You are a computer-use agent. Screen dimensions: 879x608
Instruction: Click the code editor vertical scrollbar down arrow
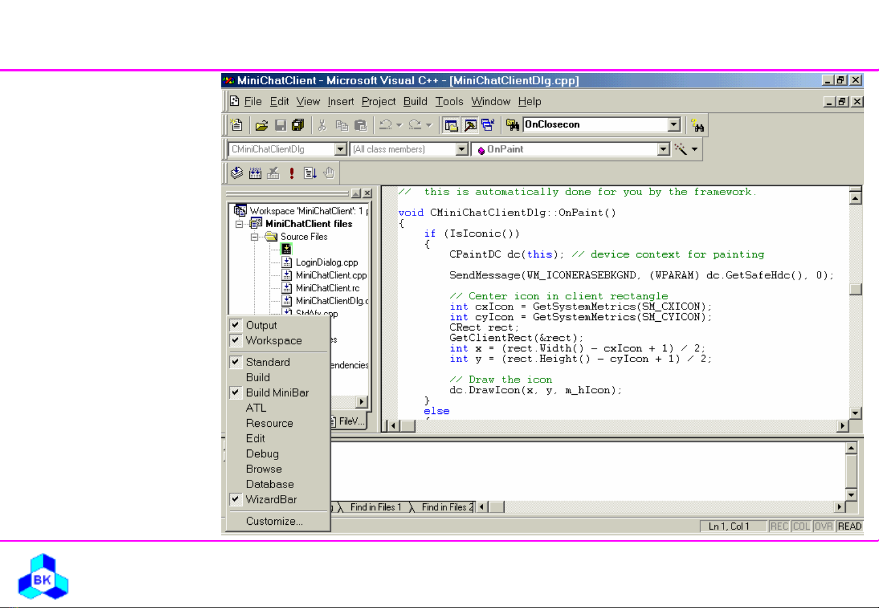coord(855,413)
